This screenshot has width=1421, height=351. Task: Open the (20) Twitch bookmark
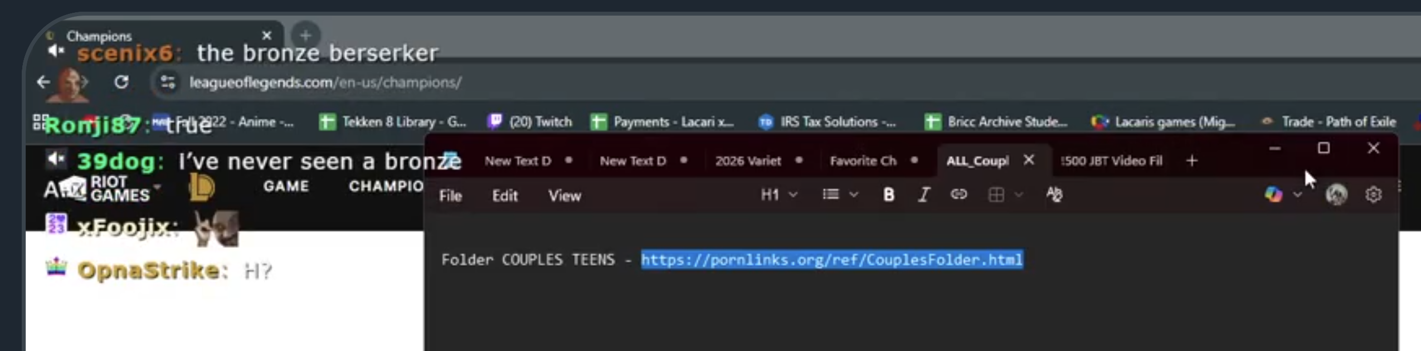pyautogui.click(x=530, y=122)
